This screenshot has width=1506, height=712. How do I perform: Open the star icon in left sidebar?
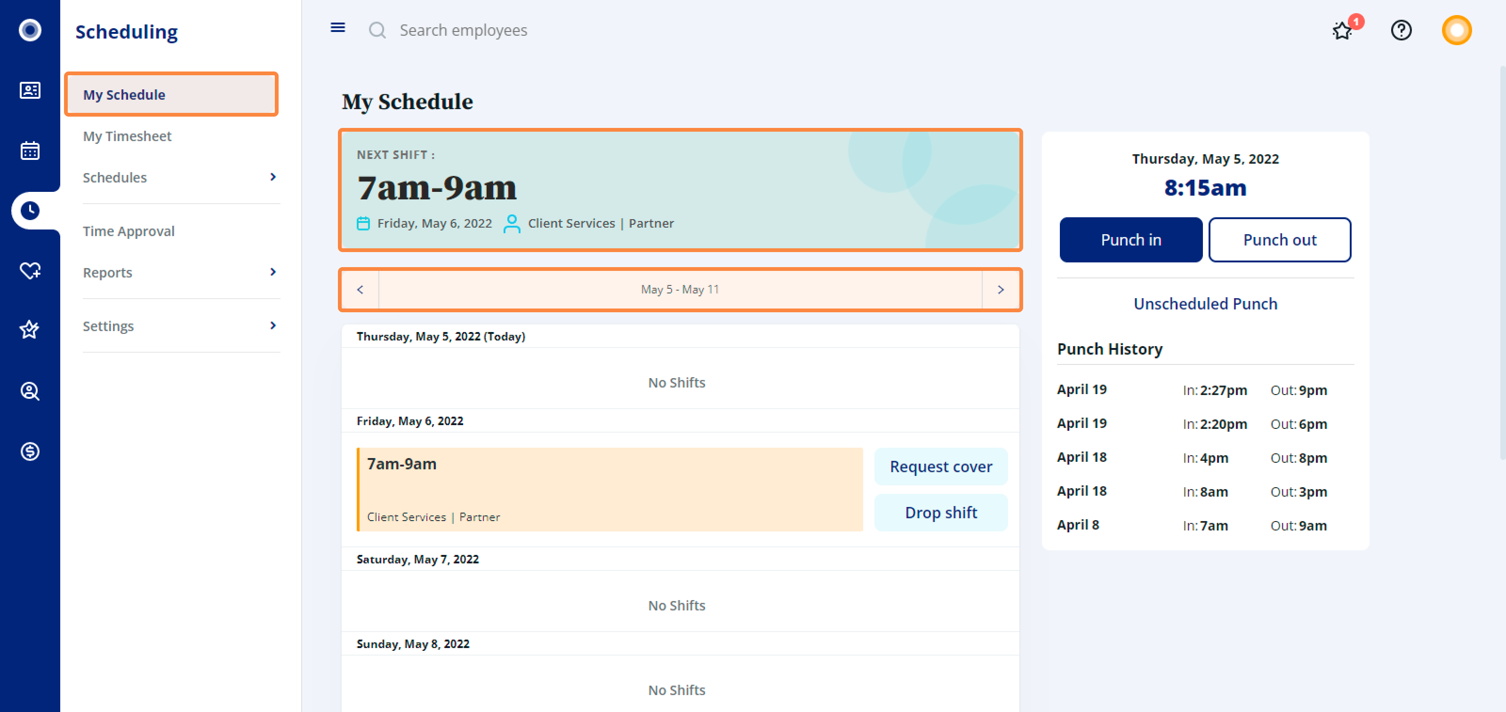point(30,330)
